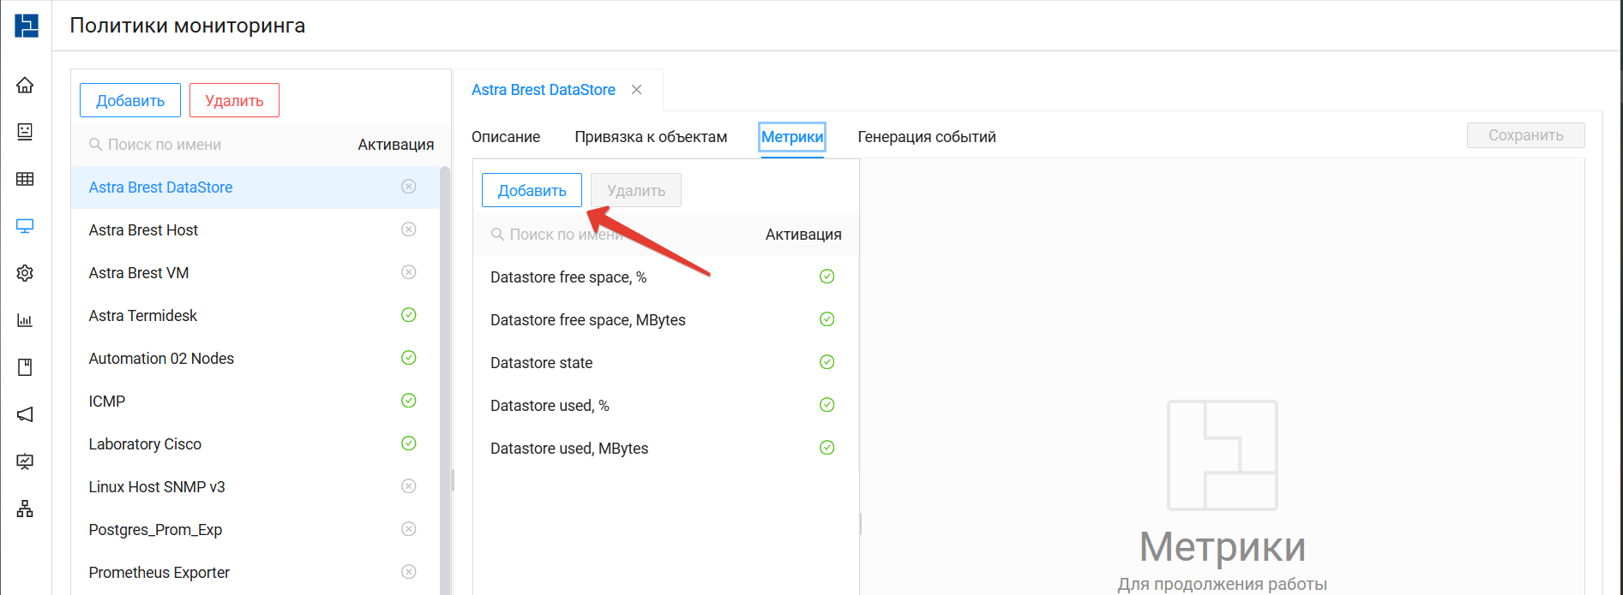The image size is (1623, 595).
Task: Select Laboratory Cisco policy in list
Action: point(145,444)
